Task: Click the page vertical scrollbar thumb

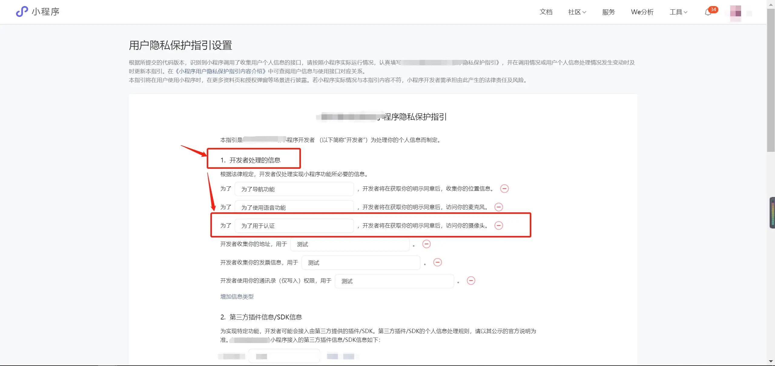Action: (771, 80)
